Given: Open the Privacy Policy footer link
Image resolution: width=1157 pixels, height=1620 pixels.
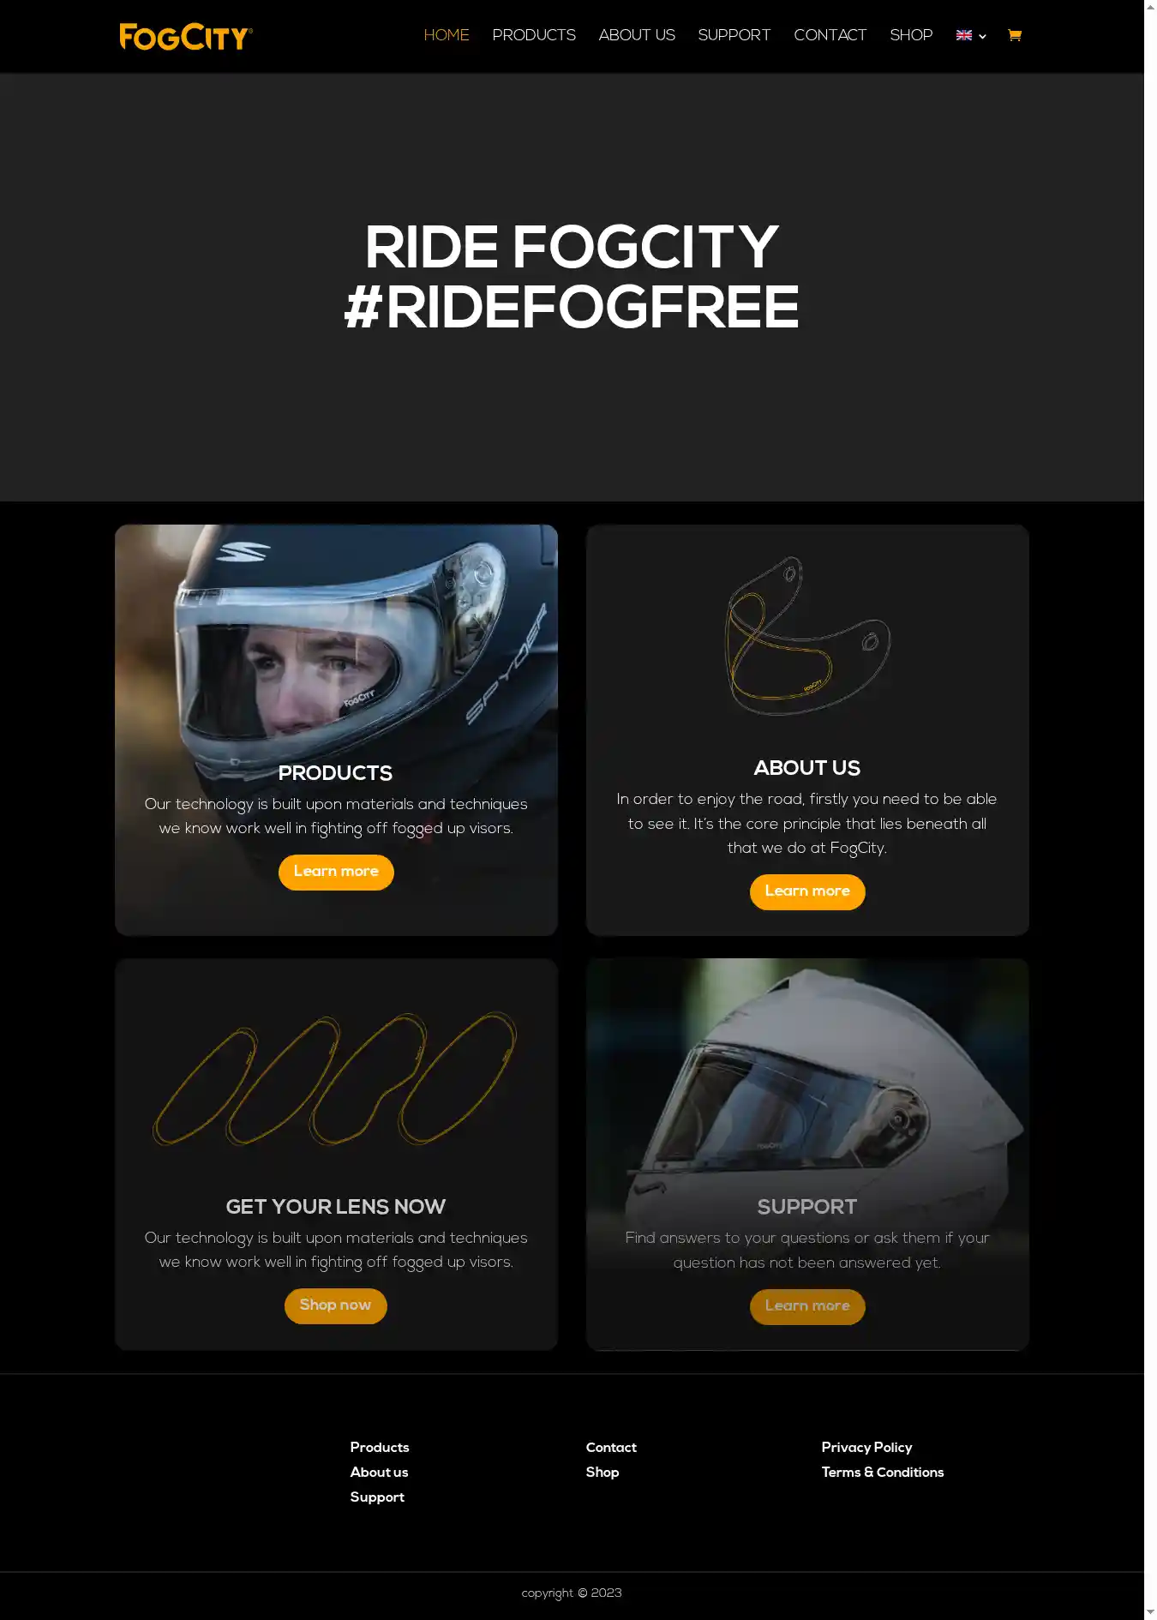Looking at the screenshot, I should [866, 1447].
